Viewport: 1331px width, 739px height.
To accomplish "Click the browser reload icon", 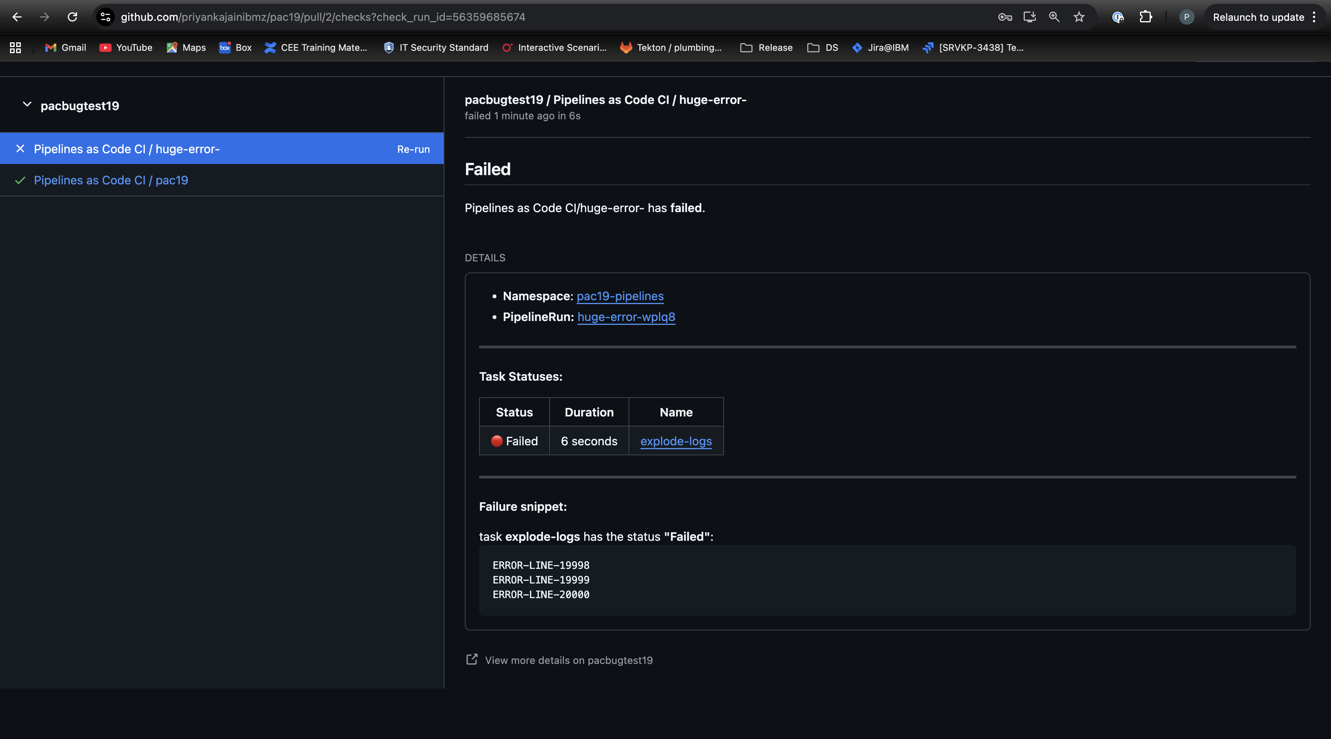I will [x=72, y=17].
